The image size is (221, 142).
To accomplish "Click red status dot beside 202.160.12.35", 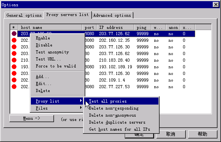I will [x=14, y=40].
